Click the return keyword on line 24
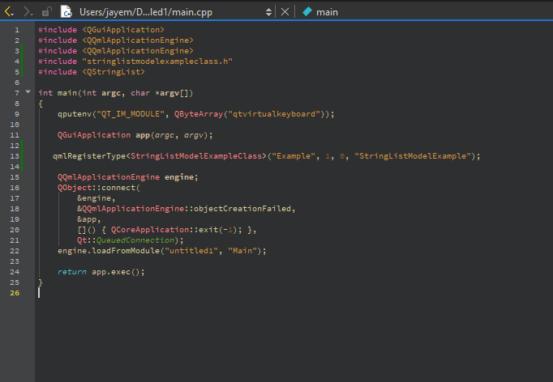This screenshot has width=553, height=382. coord(72,272)
